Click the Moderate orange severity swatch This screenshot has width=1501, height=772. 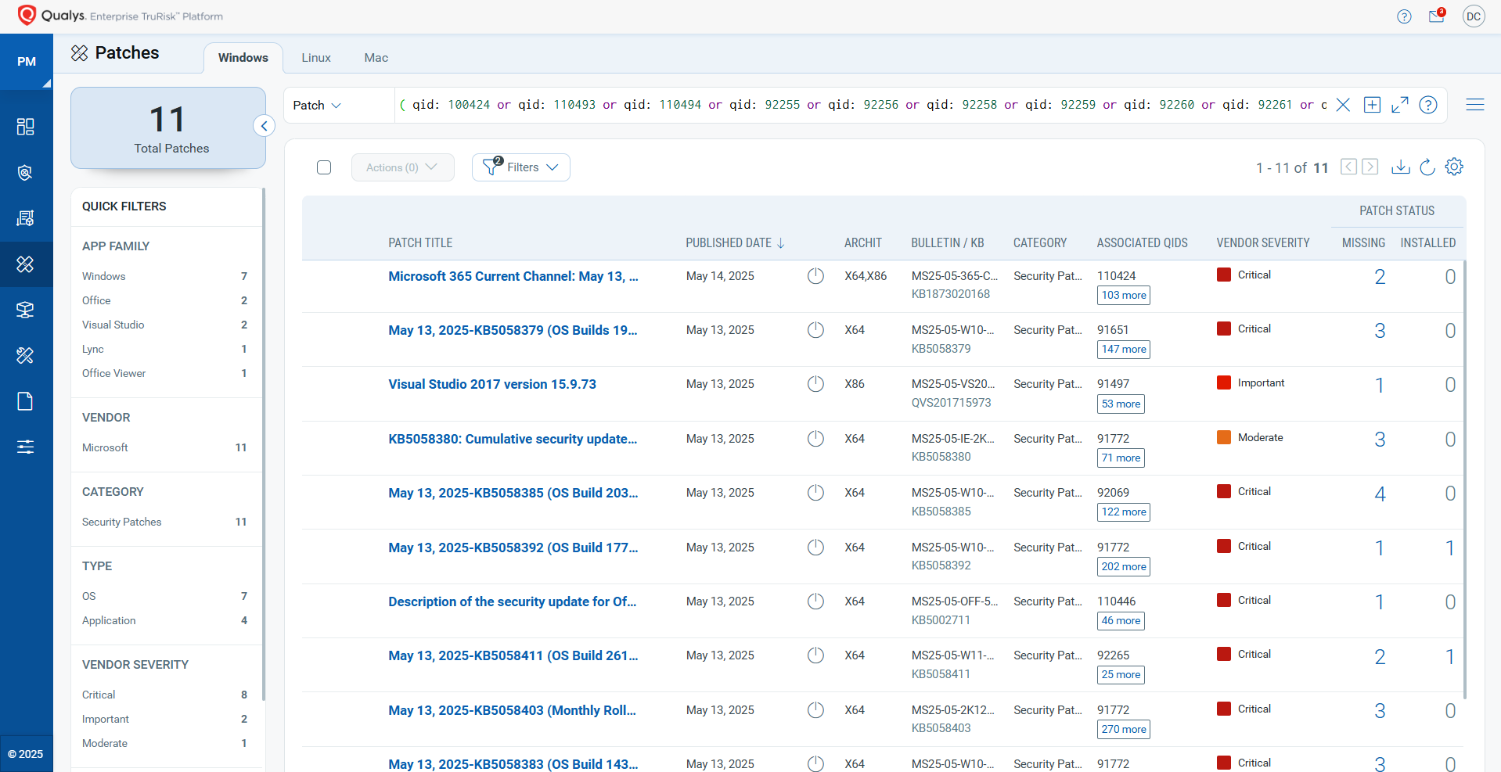[1224, 437]
